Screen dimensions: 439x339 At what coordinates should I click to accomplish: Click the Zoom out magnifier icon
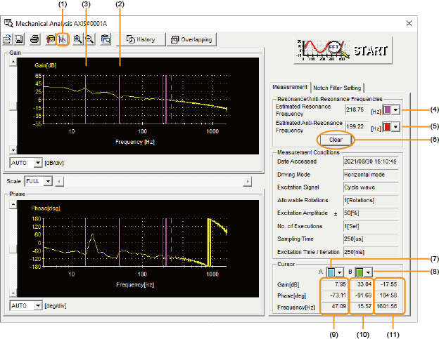(89, 39)
